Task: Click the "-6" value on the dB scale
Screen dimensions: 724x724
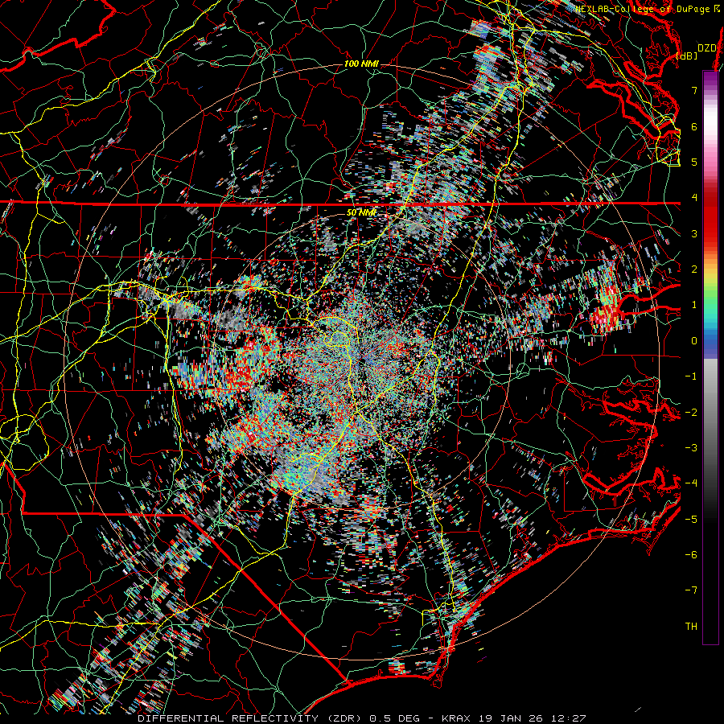Action: tap(691, 554)
